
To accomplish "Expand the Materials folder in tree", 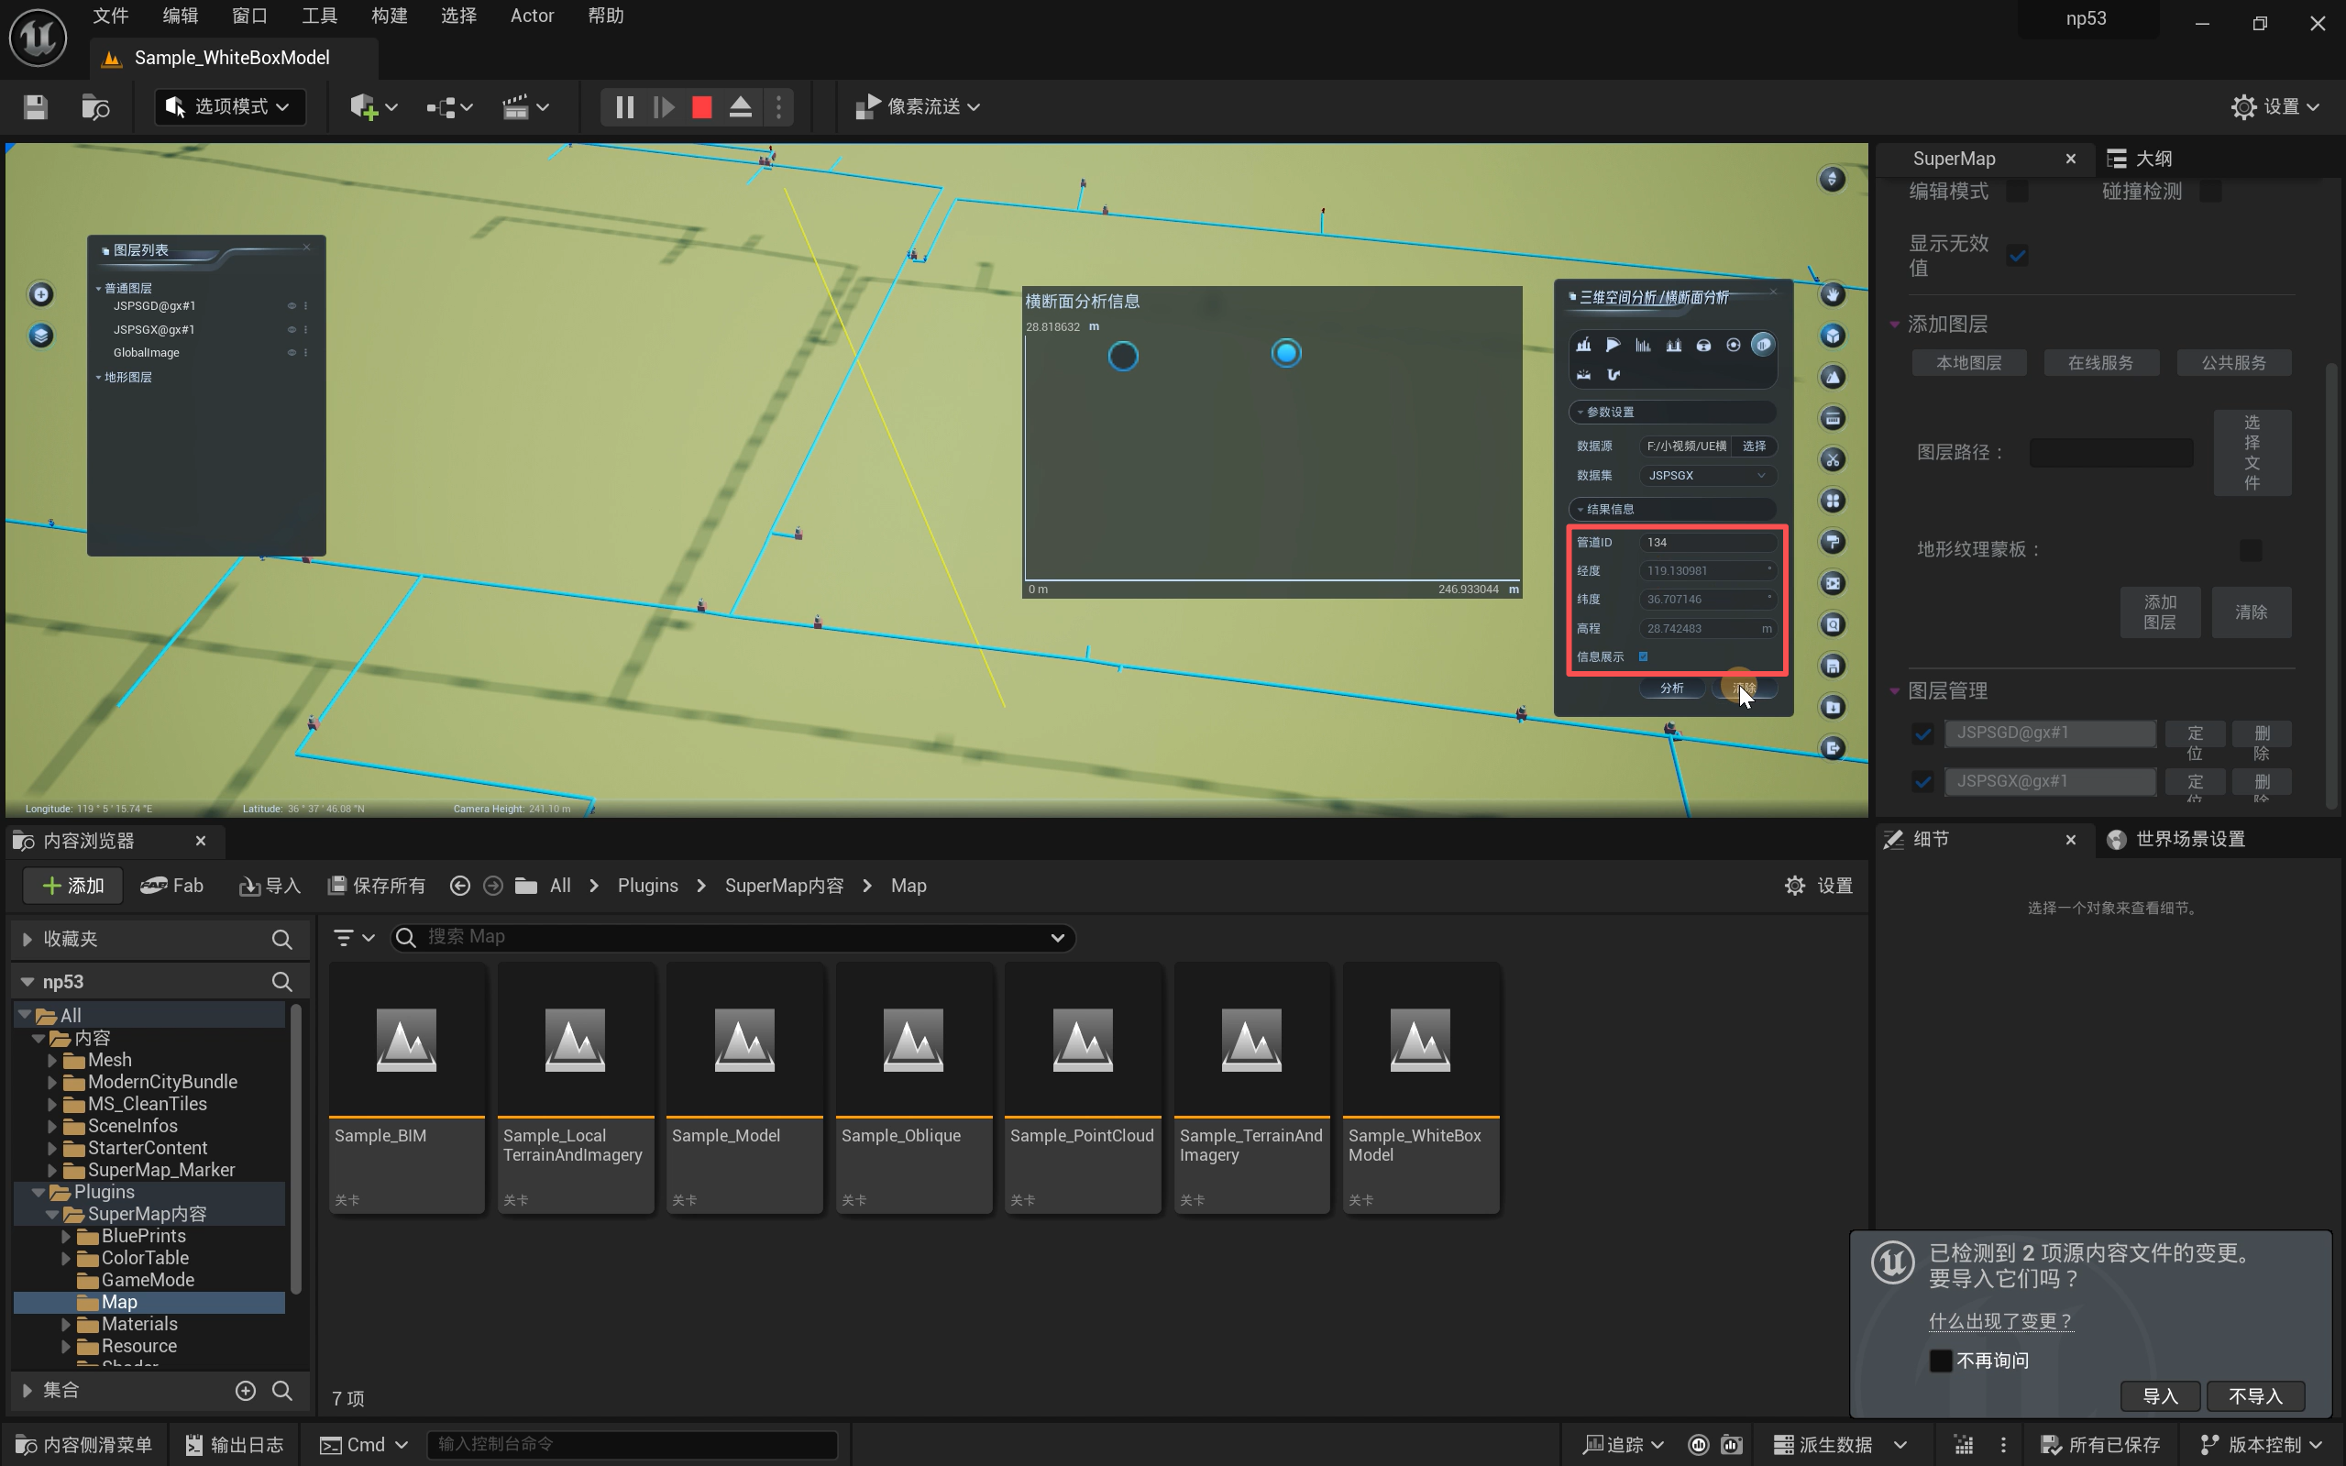I will (66, 1324).
